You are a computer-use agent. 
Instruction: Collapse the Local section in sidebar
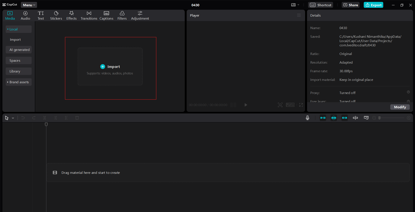pos(18,29)
